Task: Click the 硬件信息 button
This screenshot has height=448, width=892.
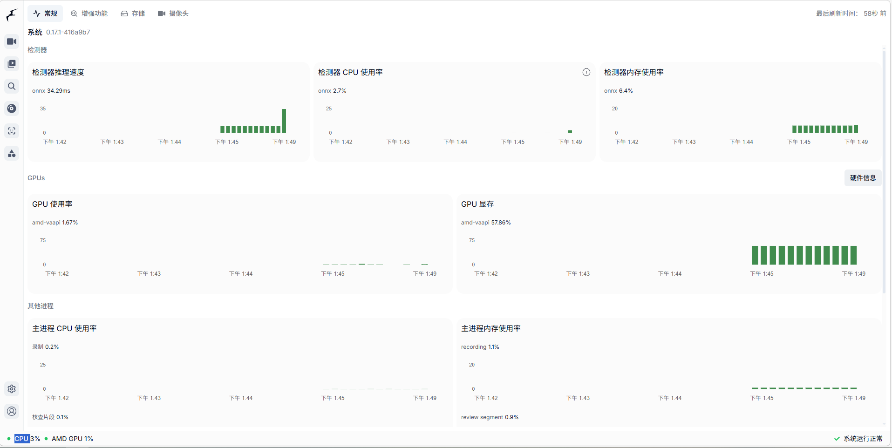Action: 863,178
